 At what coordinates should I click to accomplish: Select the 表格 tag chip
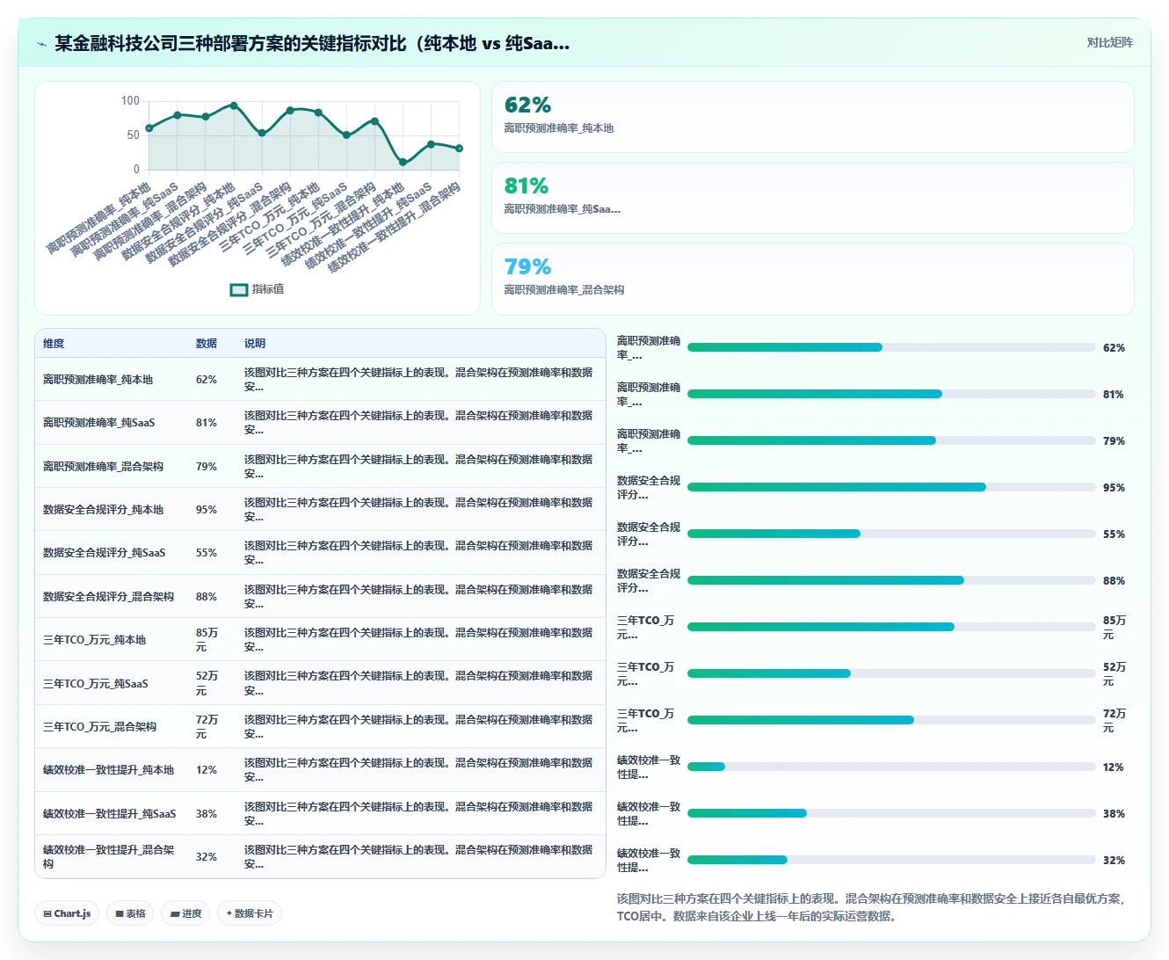click(130, 913)
